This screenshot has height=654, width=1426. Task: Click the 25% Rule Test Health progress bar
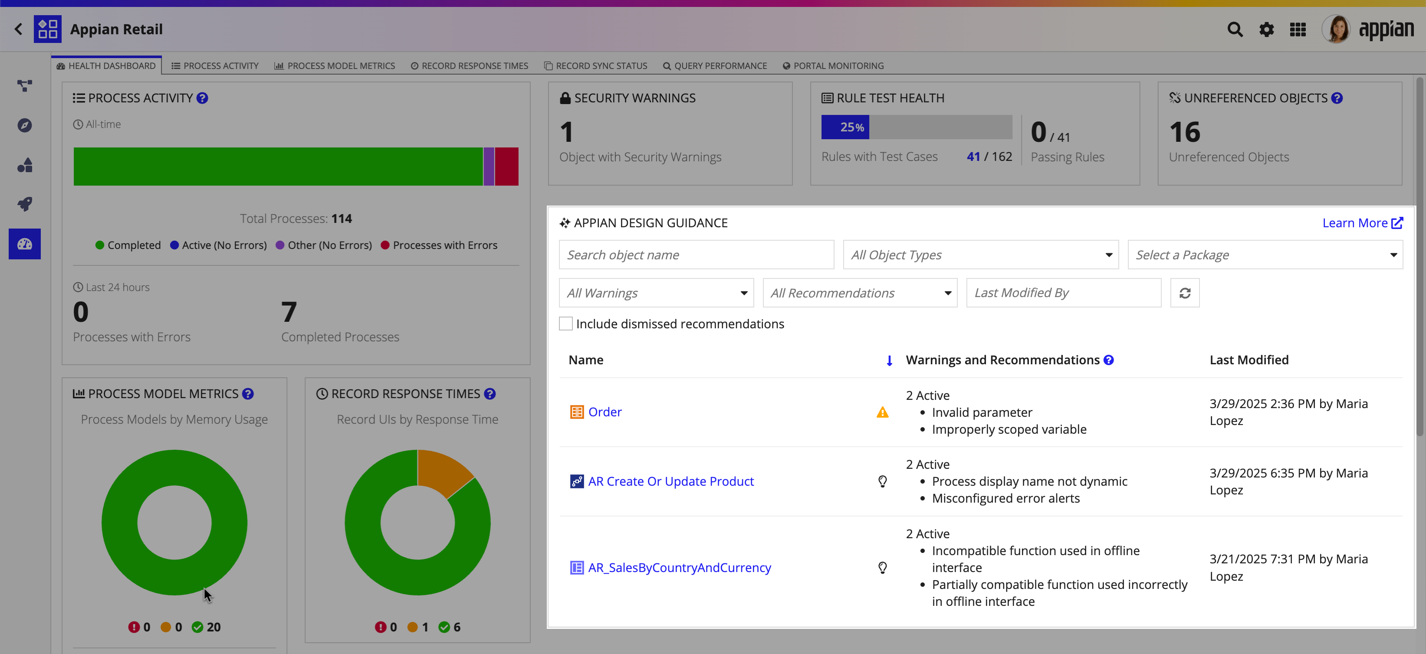(x=917, y=127)
